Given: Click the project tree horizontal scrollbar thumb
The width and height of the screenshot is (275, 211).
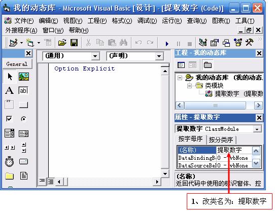Looking at the screenshot, I should (x=215, y=105).
